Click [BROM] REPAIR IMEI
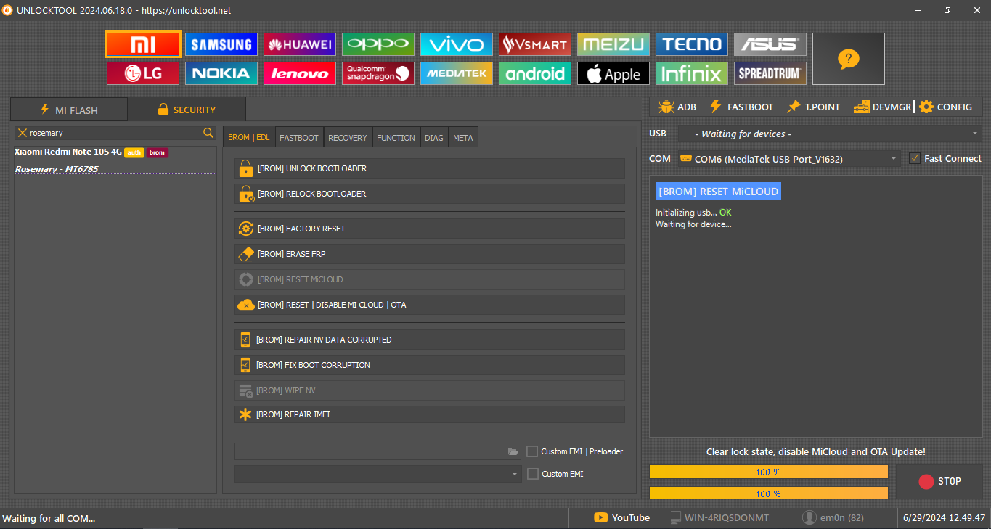Screen dimensions: 991x529 click(x=429, y=414)
